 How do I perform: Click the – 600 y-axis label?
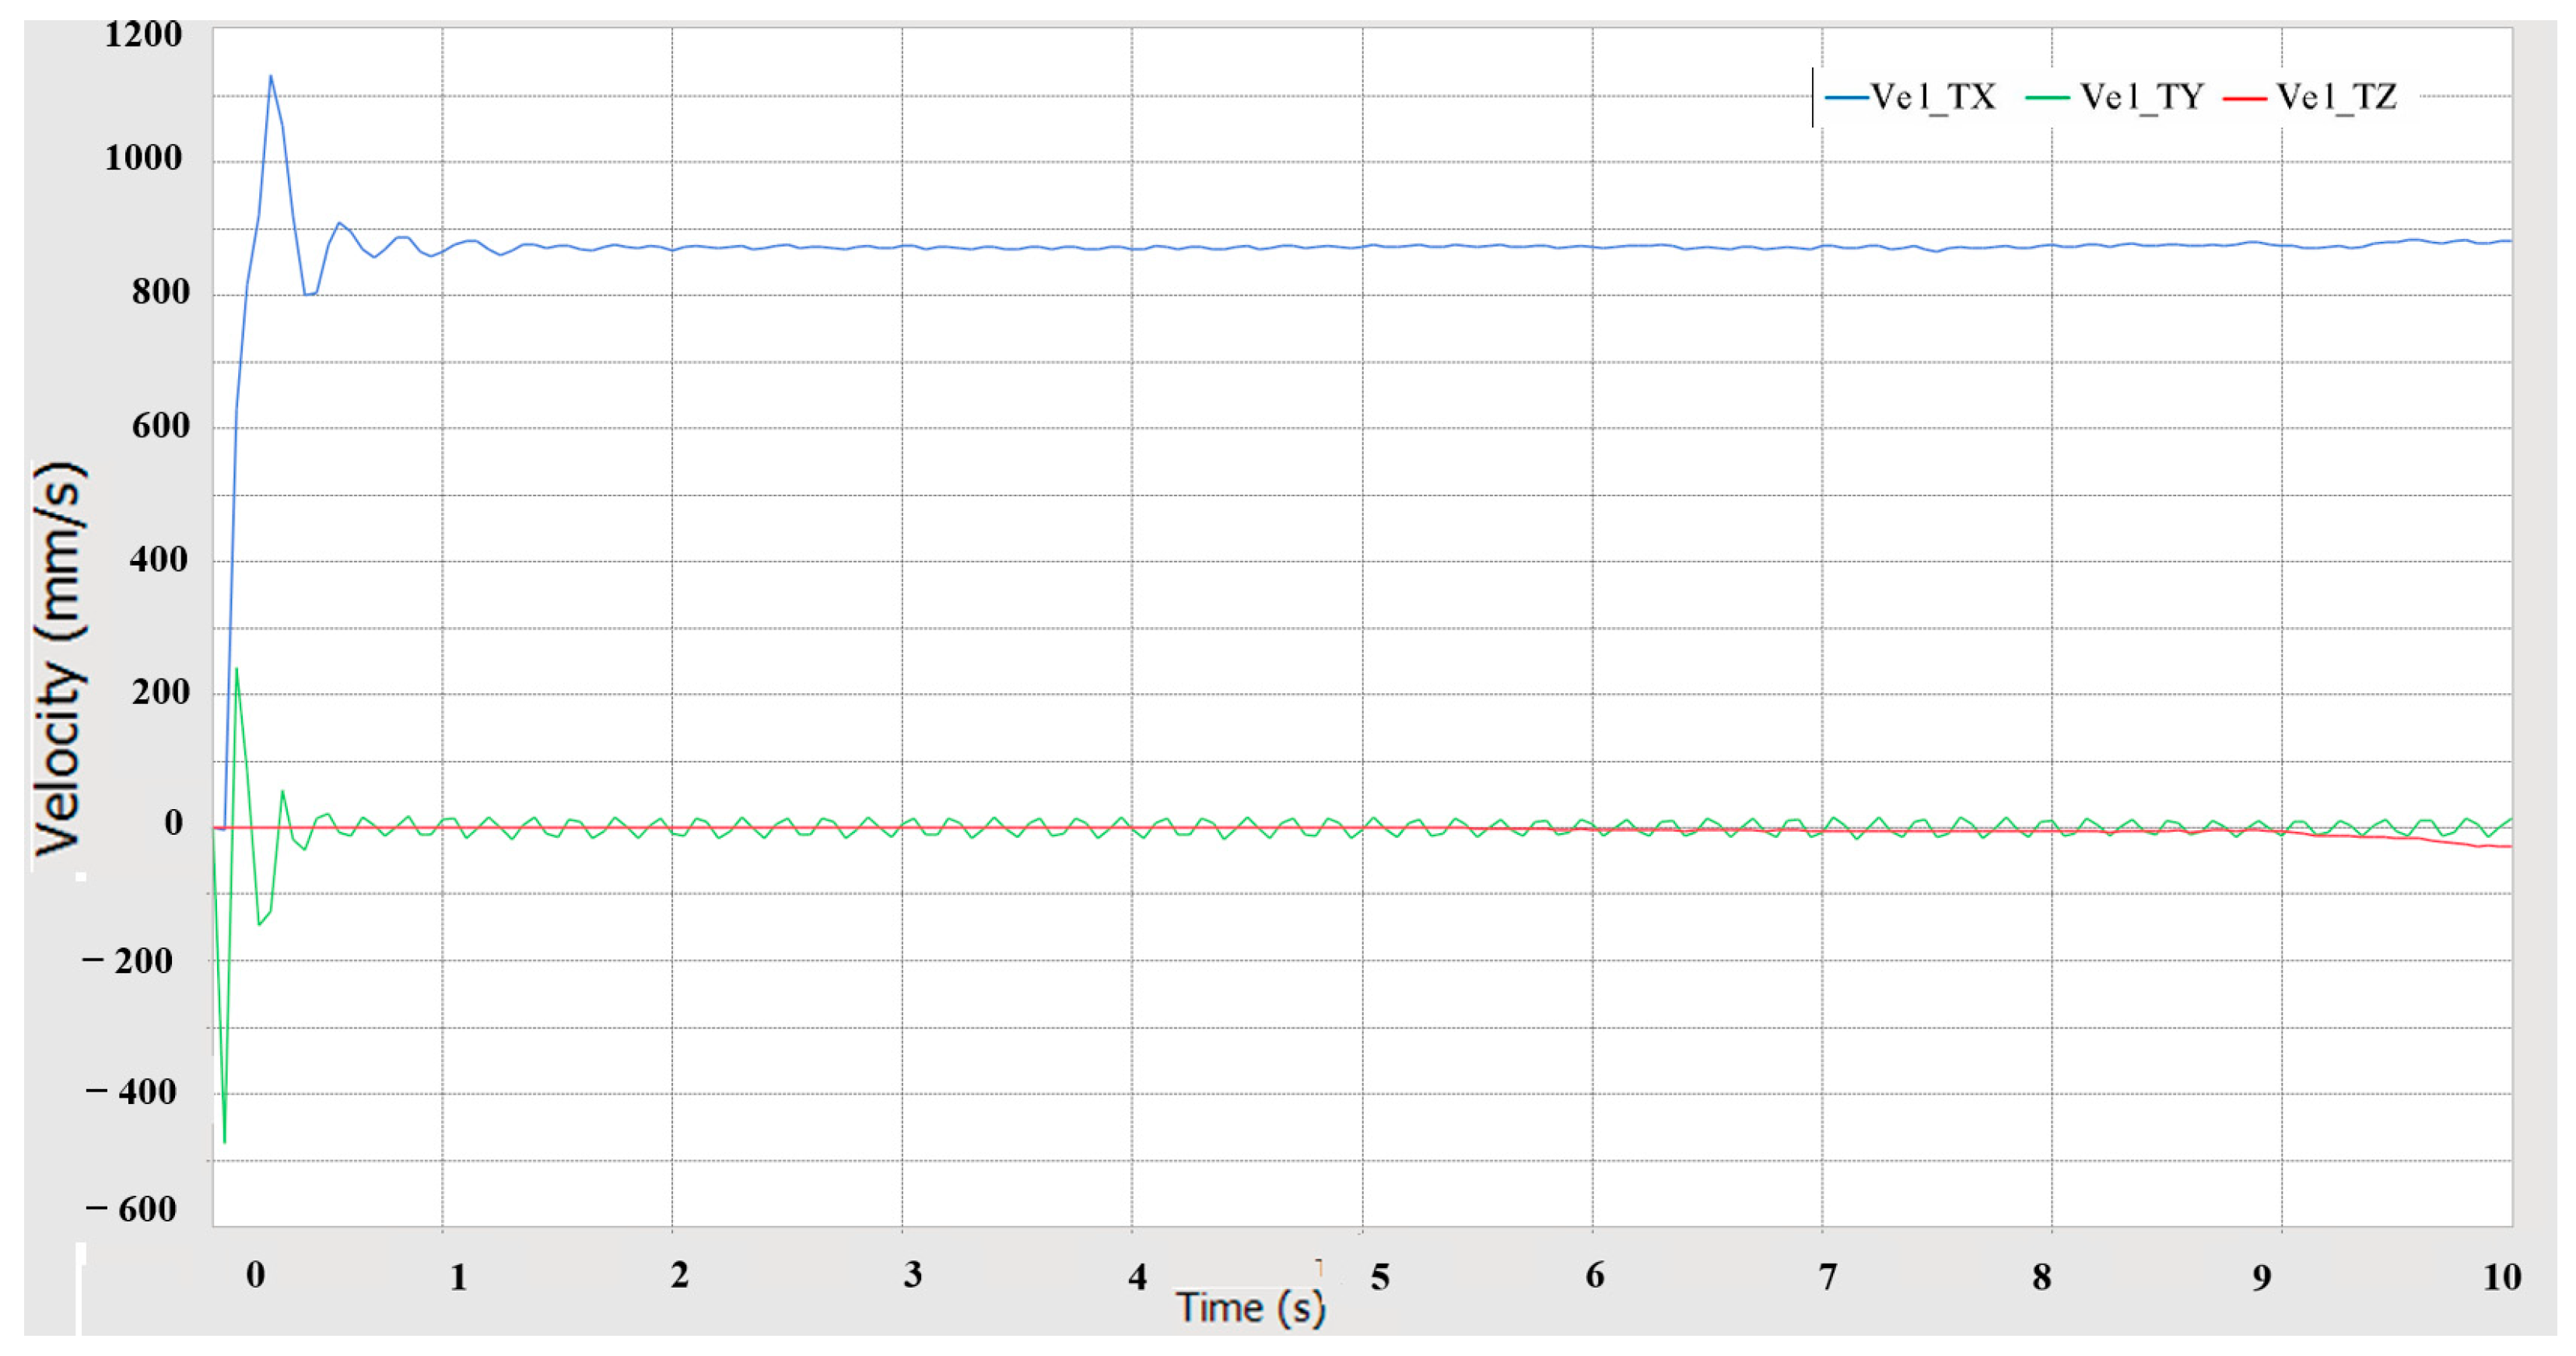[131, 1210]
